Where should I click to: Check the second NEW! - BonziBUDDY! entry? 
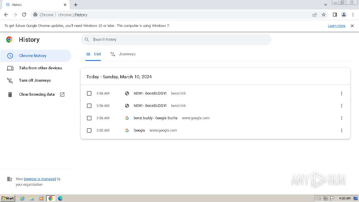tap(89, 106)
